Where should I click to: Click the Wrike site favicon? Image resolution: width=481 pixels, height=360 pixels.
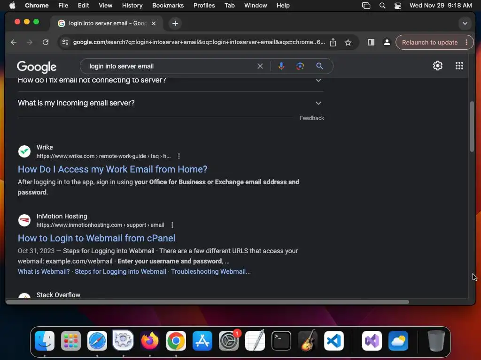[24, 151]
